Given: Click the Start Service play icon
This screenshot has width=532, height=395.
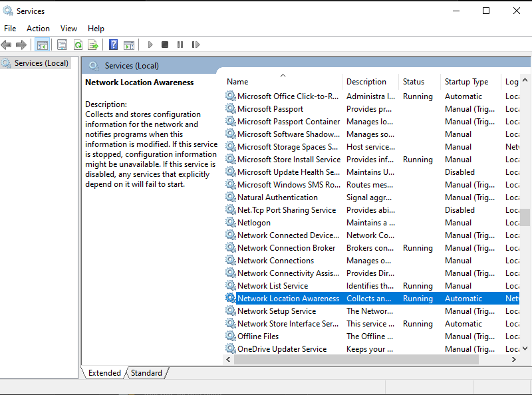Looking at the screenshot, I should tap(150, 45).
